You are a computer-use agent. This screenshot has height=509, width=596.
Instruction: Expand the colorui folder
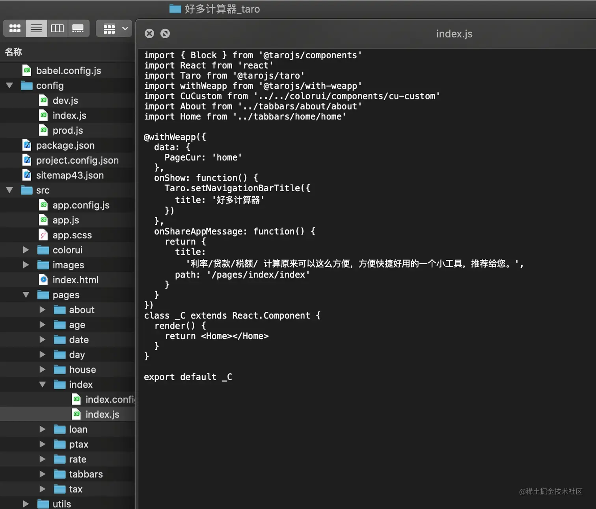(x=26, y=250)
